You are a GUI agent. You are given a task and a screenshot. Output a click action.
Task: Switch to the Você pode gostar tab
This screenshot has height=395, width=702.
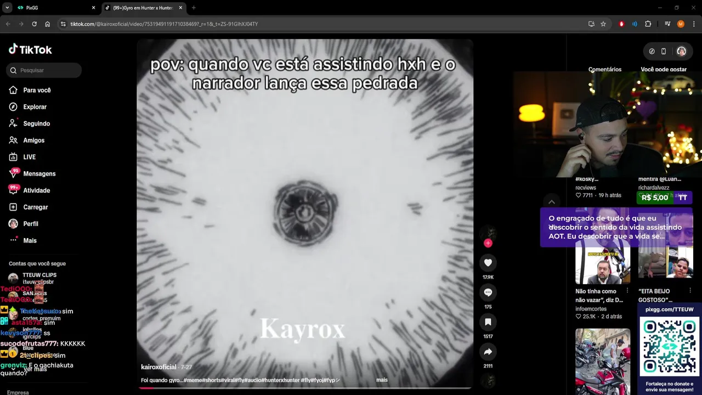pos(664,70)
